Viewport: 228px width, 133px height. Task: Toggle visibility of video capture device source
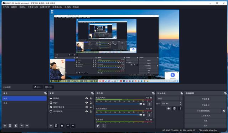pos(87,107)
